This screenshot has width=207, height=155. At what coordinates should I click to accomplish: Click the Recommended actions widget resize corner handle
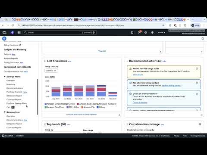tap(201, 115)
